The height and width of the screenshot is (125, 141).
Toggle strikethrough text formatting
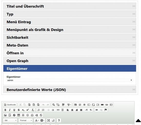tap(19, 110)
